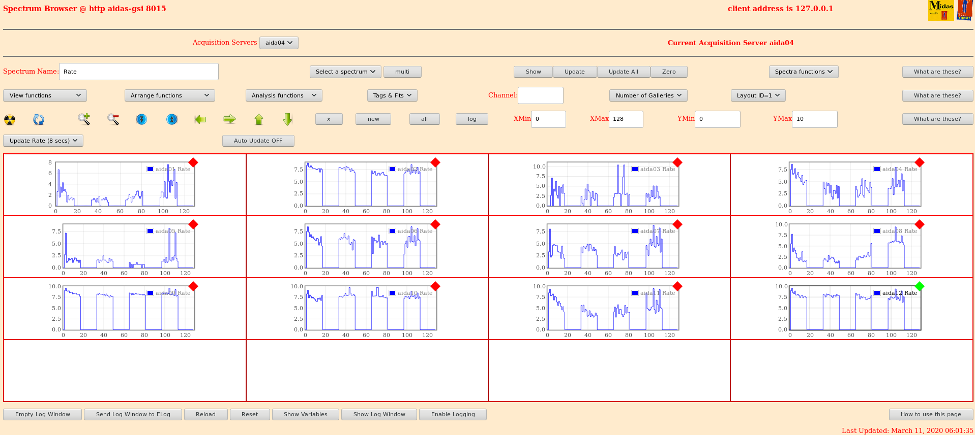Toggle log scale with the log button
Image resolution: width=975 pixels, height=435 pixels.
tap(471, 119)
